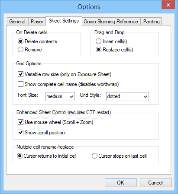Open the Font Size dropdown
Viewport: 178px width, 194px height.
coord(60,96)
